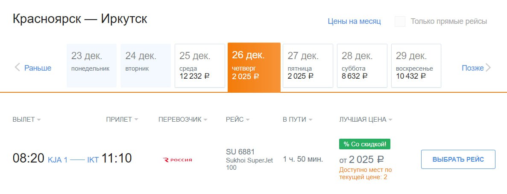Select the 25 дек. среда date tab
Screen dimensions: 507x194
[x=200, y=66]
